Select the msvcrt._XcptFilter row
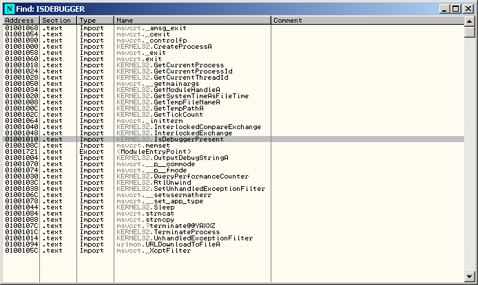The height and width of the screenshot is (285, 478). pyautogui.click(x=153, y=251)
